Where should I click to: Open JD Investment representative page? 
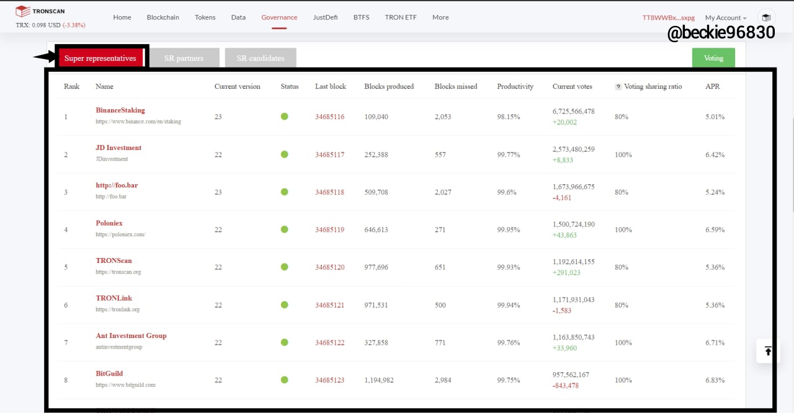point(118,148)
